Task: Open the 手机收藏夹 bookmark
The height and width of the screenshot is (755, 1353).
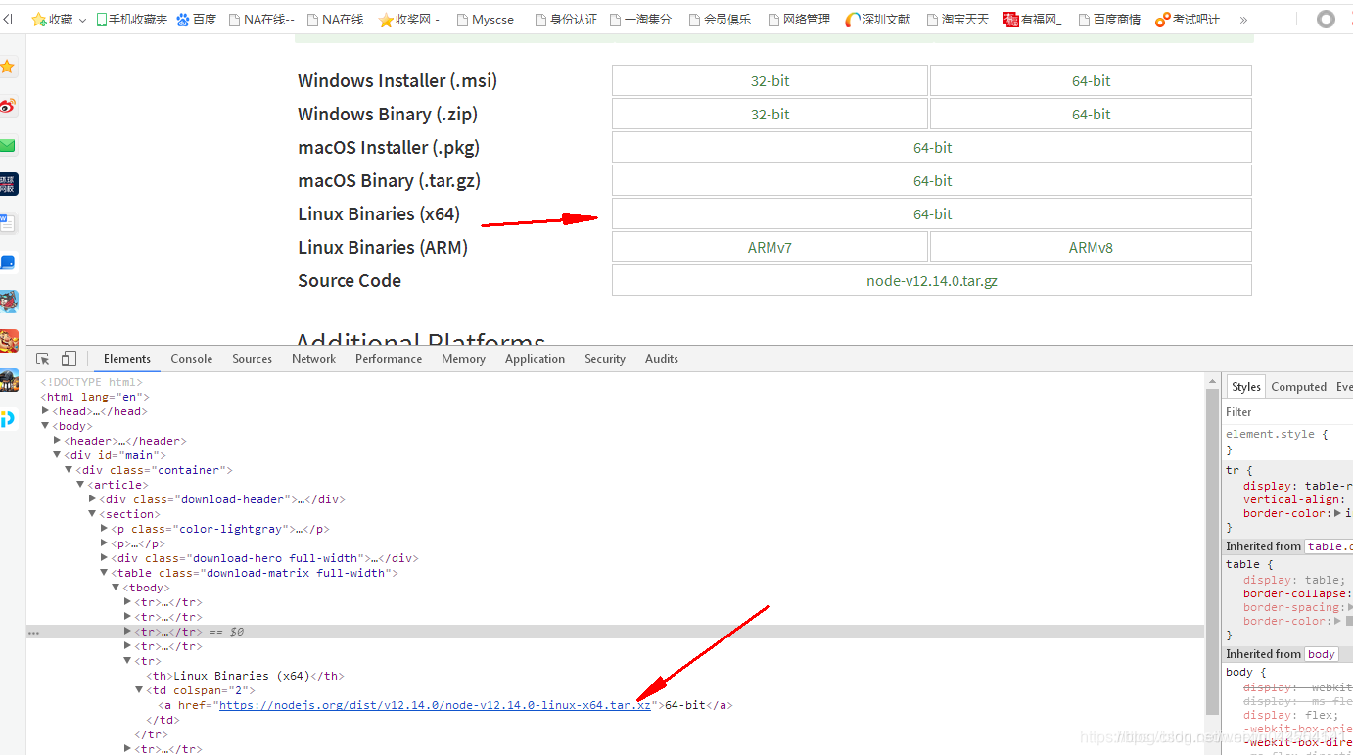Action: pos(131,20)
